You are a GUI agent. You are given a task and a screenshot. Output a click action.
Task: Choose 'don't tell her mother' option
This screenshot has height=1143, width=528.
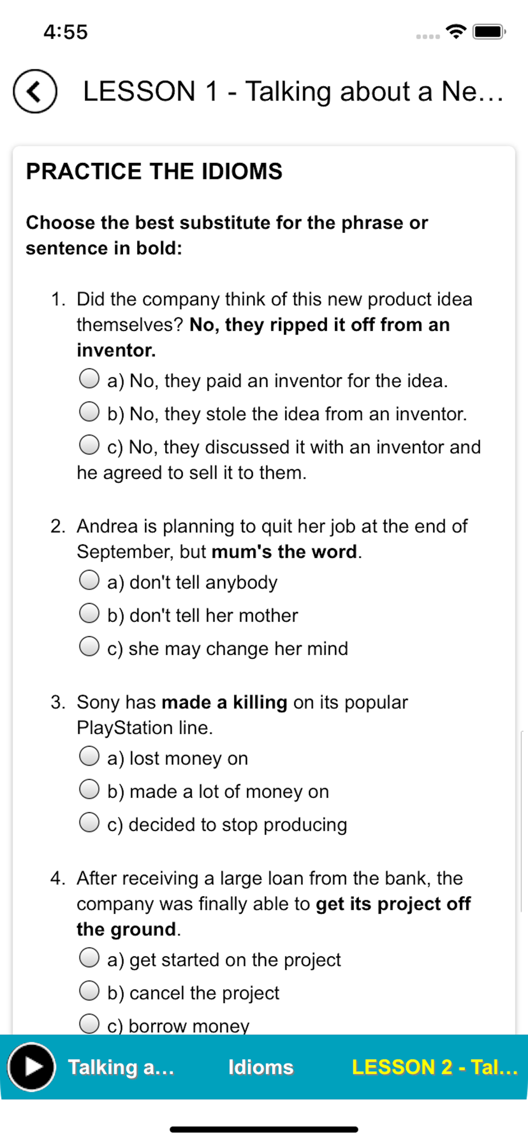[x=89, y=613]
